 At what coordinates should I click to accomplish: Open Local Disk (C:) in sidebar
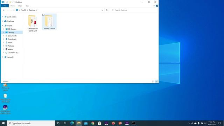[13, 52]
